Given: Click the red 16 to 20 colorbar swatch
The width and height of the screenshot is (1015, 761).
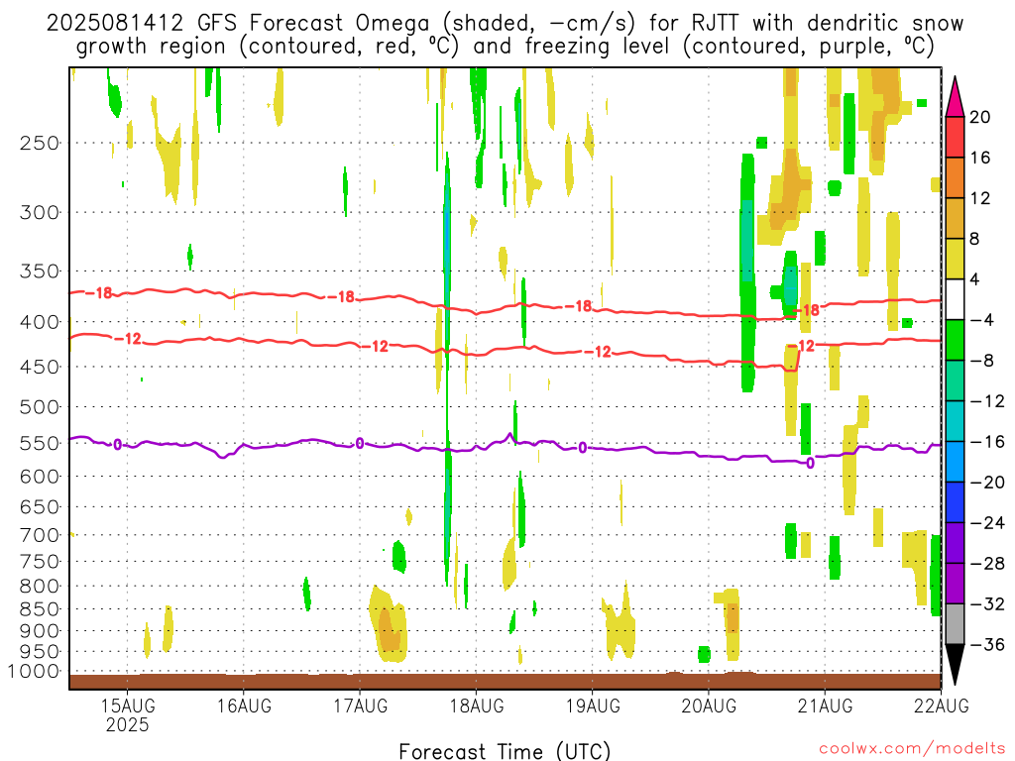Looking at the screenshot, I should click(x=955, y=137).
